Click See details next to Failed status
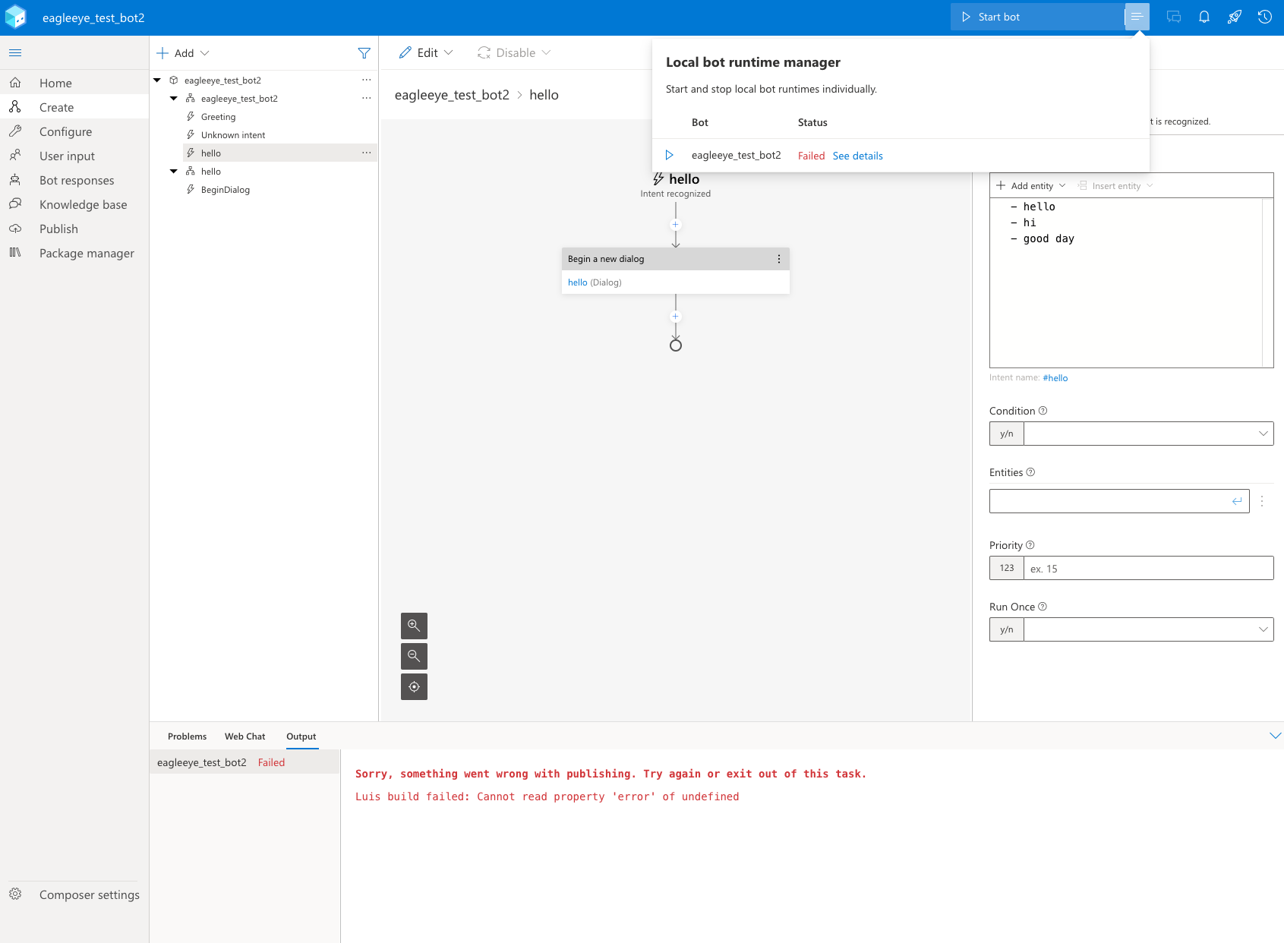The image size is (1284, 943). point(858,156)
